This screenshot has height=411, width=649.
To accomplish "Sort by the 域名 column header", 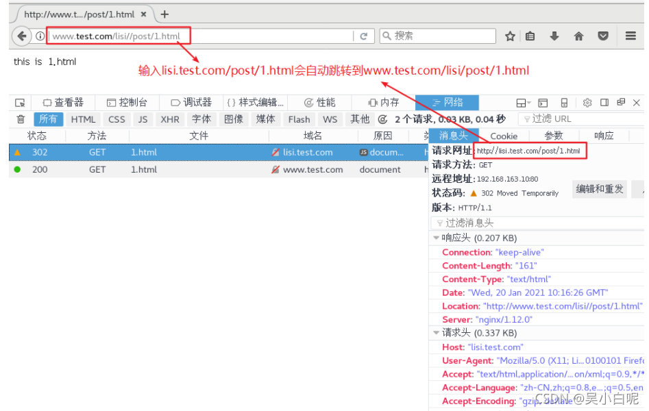I will click(313, 136).
